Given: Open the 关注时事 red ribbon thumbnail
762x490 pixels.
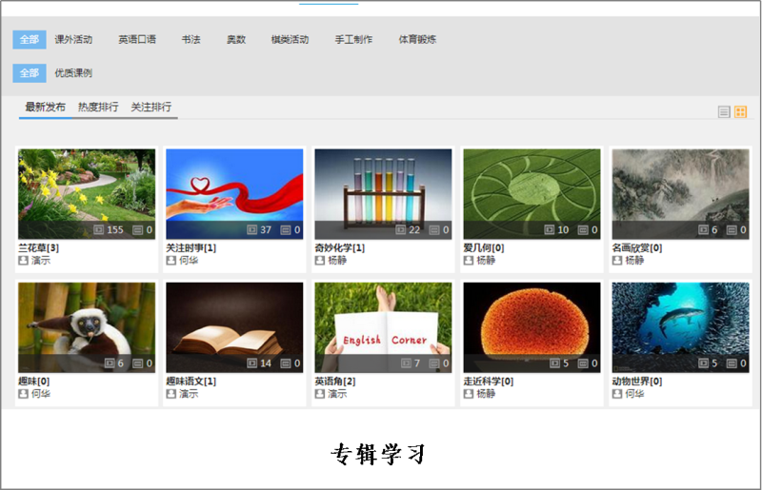Looking at the screenshot, I should pyautogui.click(x=234, y=194).
